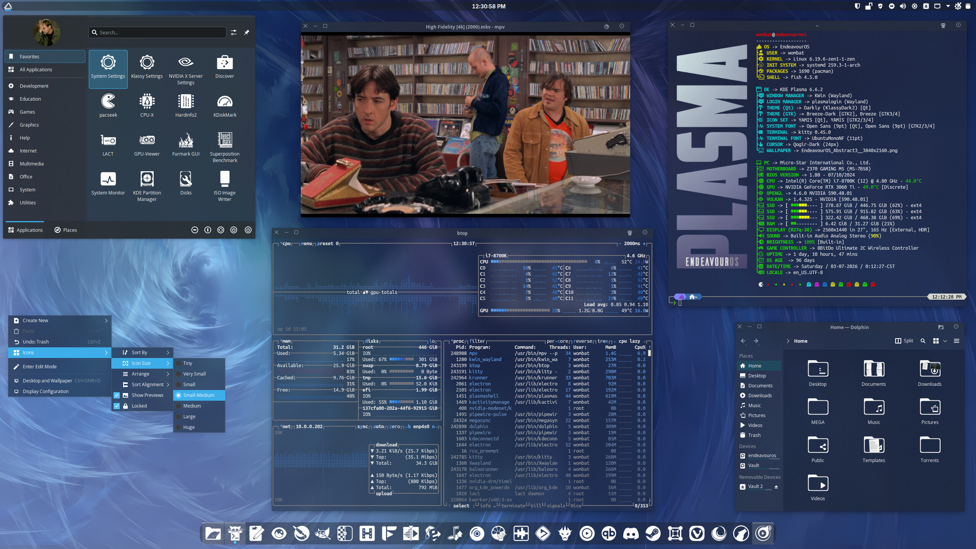Select the Multimedia category in launcher
Image resolution: width=976 pixels, height=549 pixels.
(32, 164)
